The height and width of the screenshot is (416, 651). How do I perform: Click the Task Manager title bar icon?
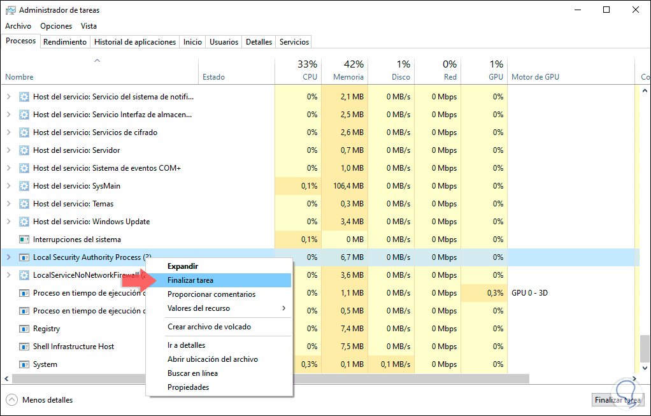[11, 10]
